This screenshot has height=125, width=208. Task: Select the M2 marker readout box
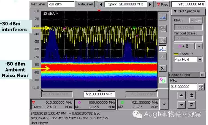pyautogui.click(x=138, y=104)
